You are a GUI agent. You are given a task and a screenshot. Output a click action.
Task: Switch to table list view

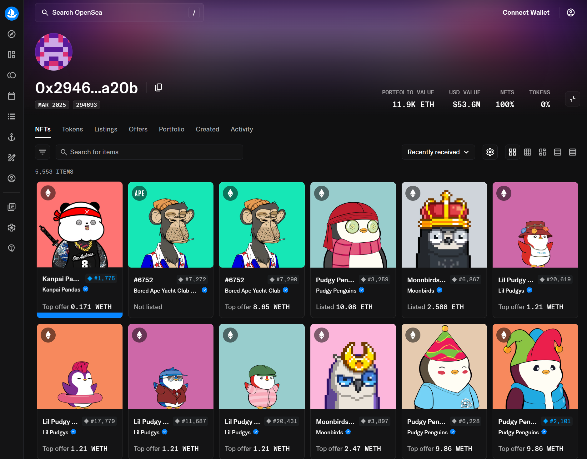coord(572,152)
